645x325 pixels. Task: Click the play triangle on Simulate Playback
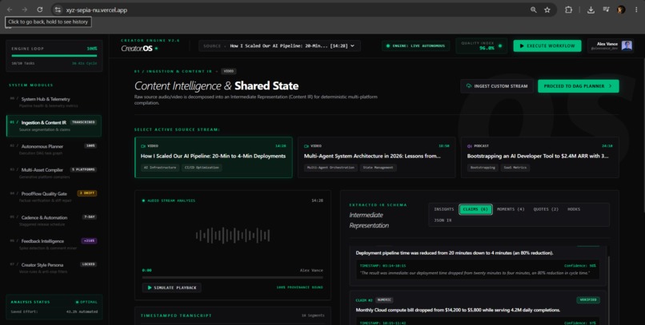[x=150, y=287]
